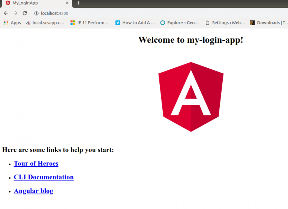Viewport: 288px width, 209px height.
Task: Open IE 11 Perform... bookmark
Action: (x=90, y=23)
